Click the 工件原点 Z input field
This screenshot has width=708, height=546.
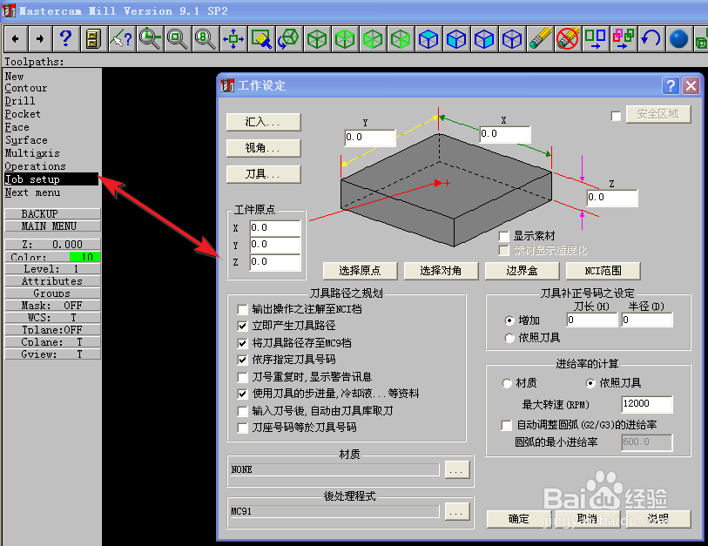(x=275, y=262)
